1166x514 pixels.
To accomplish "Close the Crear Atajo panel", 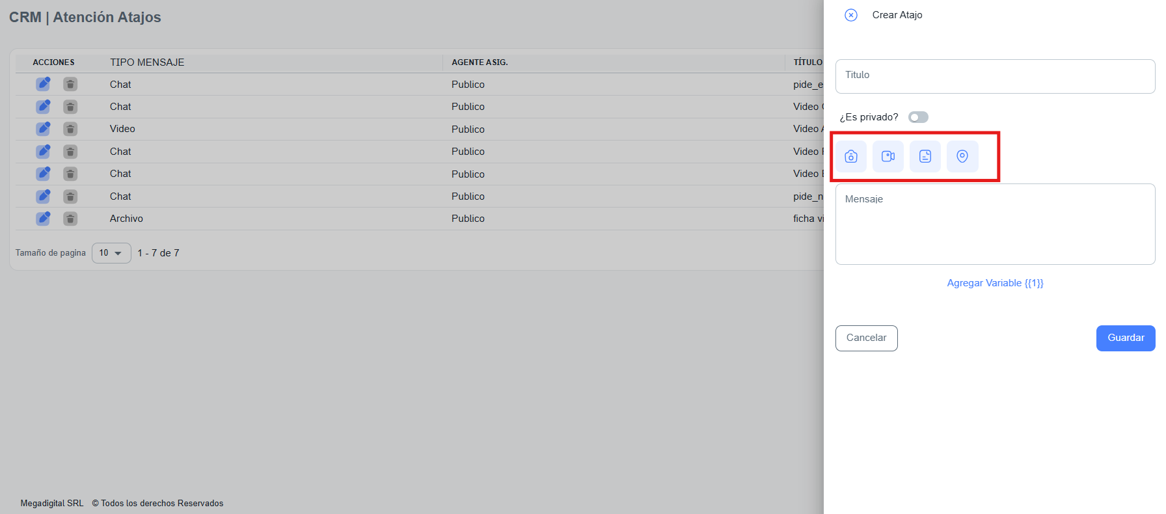I will (850, 15).
